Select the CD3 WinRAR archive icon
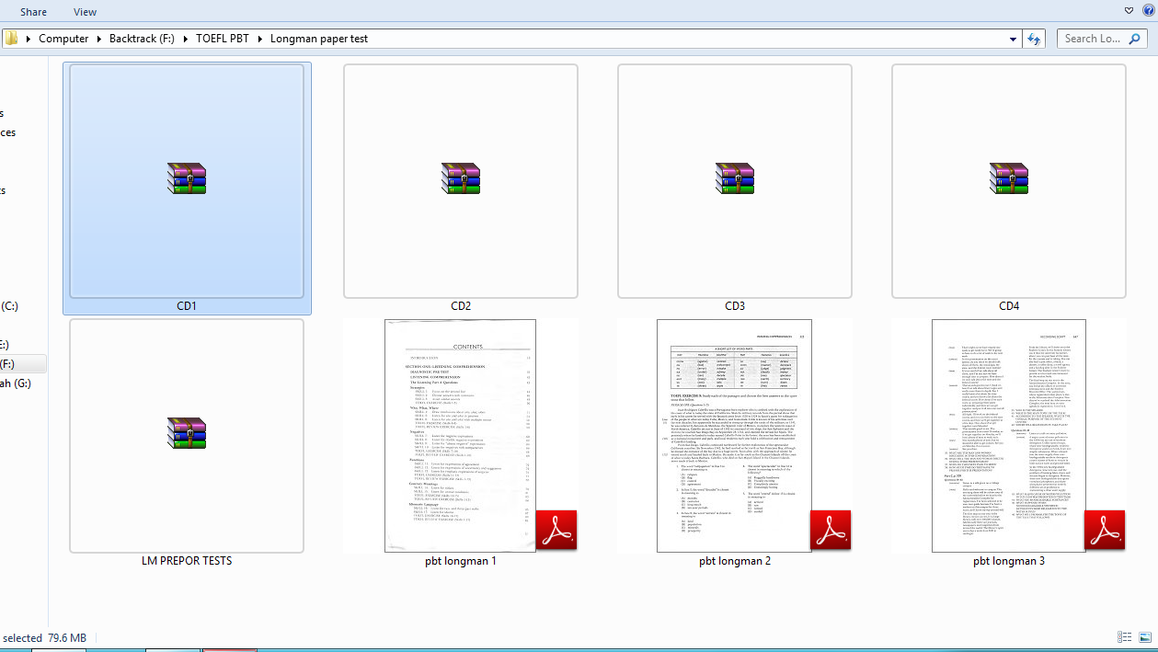This screenshot has width=1158, height=652. click(735, 178)
